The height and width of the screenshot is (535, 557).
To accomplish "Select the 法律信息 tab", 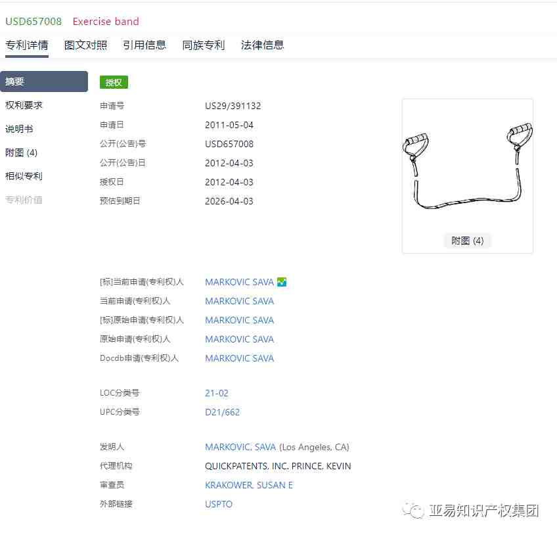I will tap(263, 45).
